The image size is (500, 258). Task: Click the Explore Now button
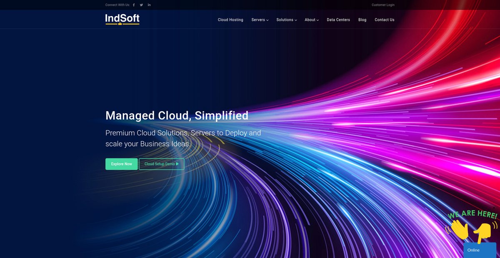(x=121, y=164)
